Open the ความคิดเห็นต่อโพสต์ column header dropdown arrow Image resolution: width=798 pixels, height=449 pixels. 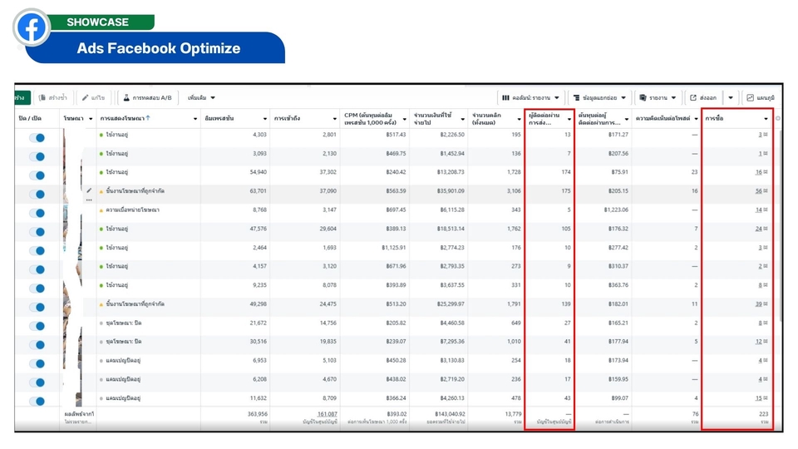696,119
